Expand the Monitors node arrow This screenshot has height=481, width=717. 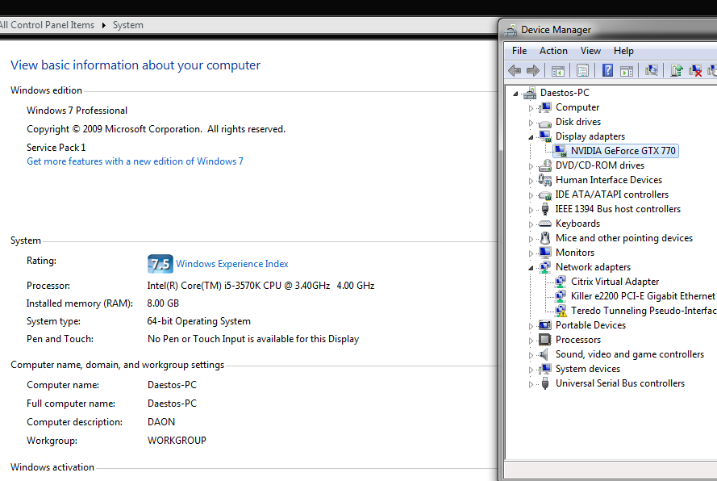(531, 253)
